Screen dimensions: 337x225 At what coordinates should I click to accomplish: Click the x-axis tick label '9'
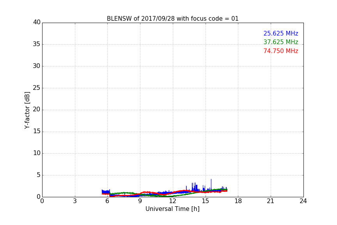point(140,201)
